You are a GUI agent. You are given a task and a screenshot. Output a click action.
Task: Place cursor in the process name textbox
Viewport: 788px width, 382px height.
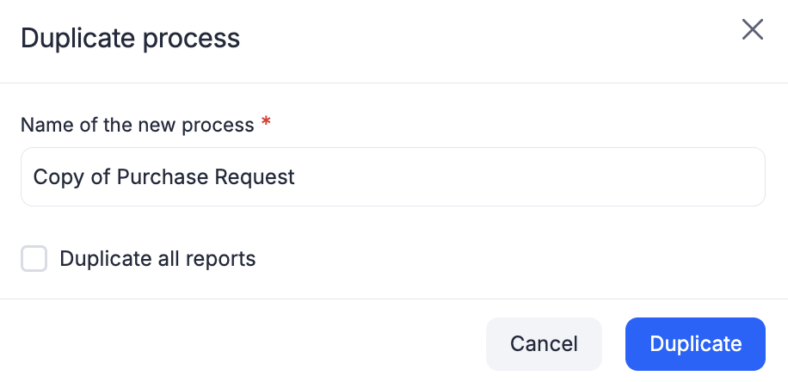pos(392,177)
